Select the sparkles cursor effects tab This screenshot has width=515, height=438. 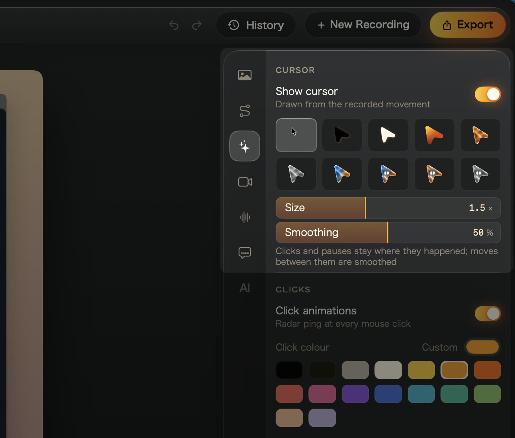[245, 146]
